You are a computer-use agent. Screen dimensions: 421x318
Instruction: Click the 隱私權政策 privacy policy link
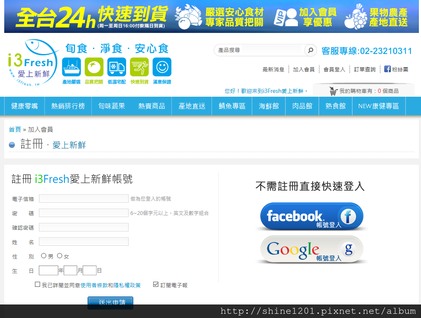[x=127, y=285]
